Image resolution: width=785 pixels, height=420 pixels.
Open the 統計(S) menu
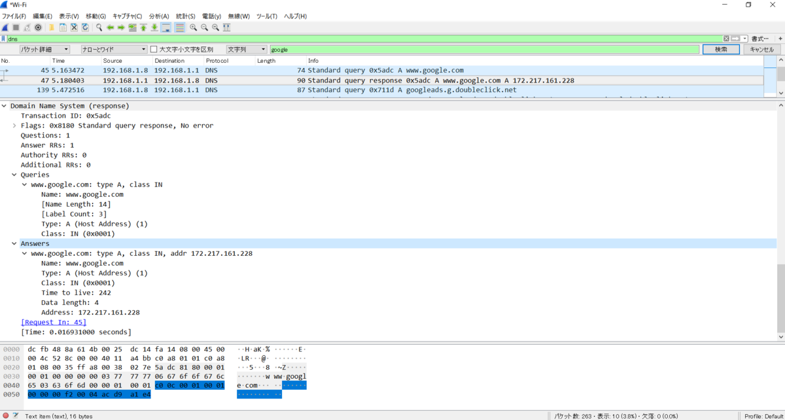coord(185,16)
